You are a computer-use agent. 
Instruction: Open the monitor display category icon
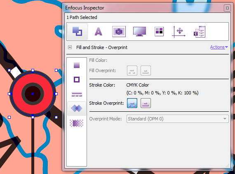[x=139, y=31]
